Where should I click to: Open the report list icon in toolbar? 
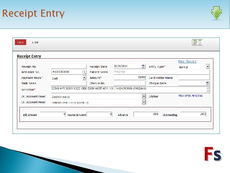tap(197, 42)
